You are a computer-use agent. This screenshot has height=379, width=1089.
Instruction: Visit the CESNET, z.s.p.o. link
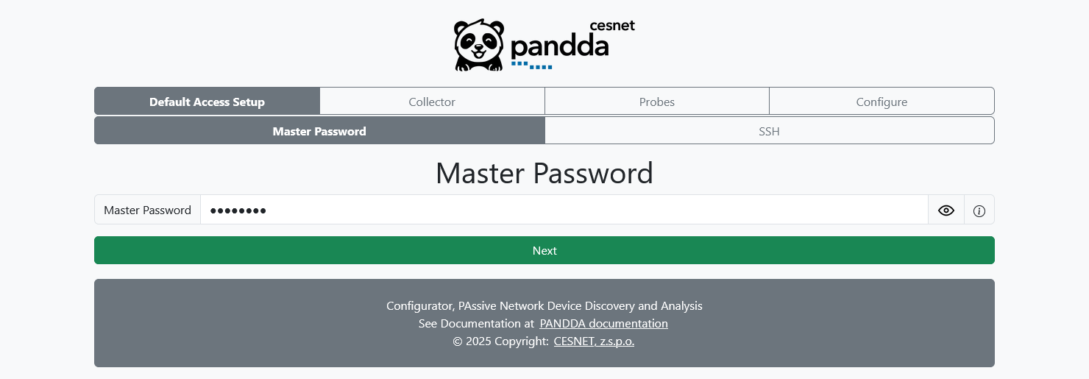(x=594, y=341)
